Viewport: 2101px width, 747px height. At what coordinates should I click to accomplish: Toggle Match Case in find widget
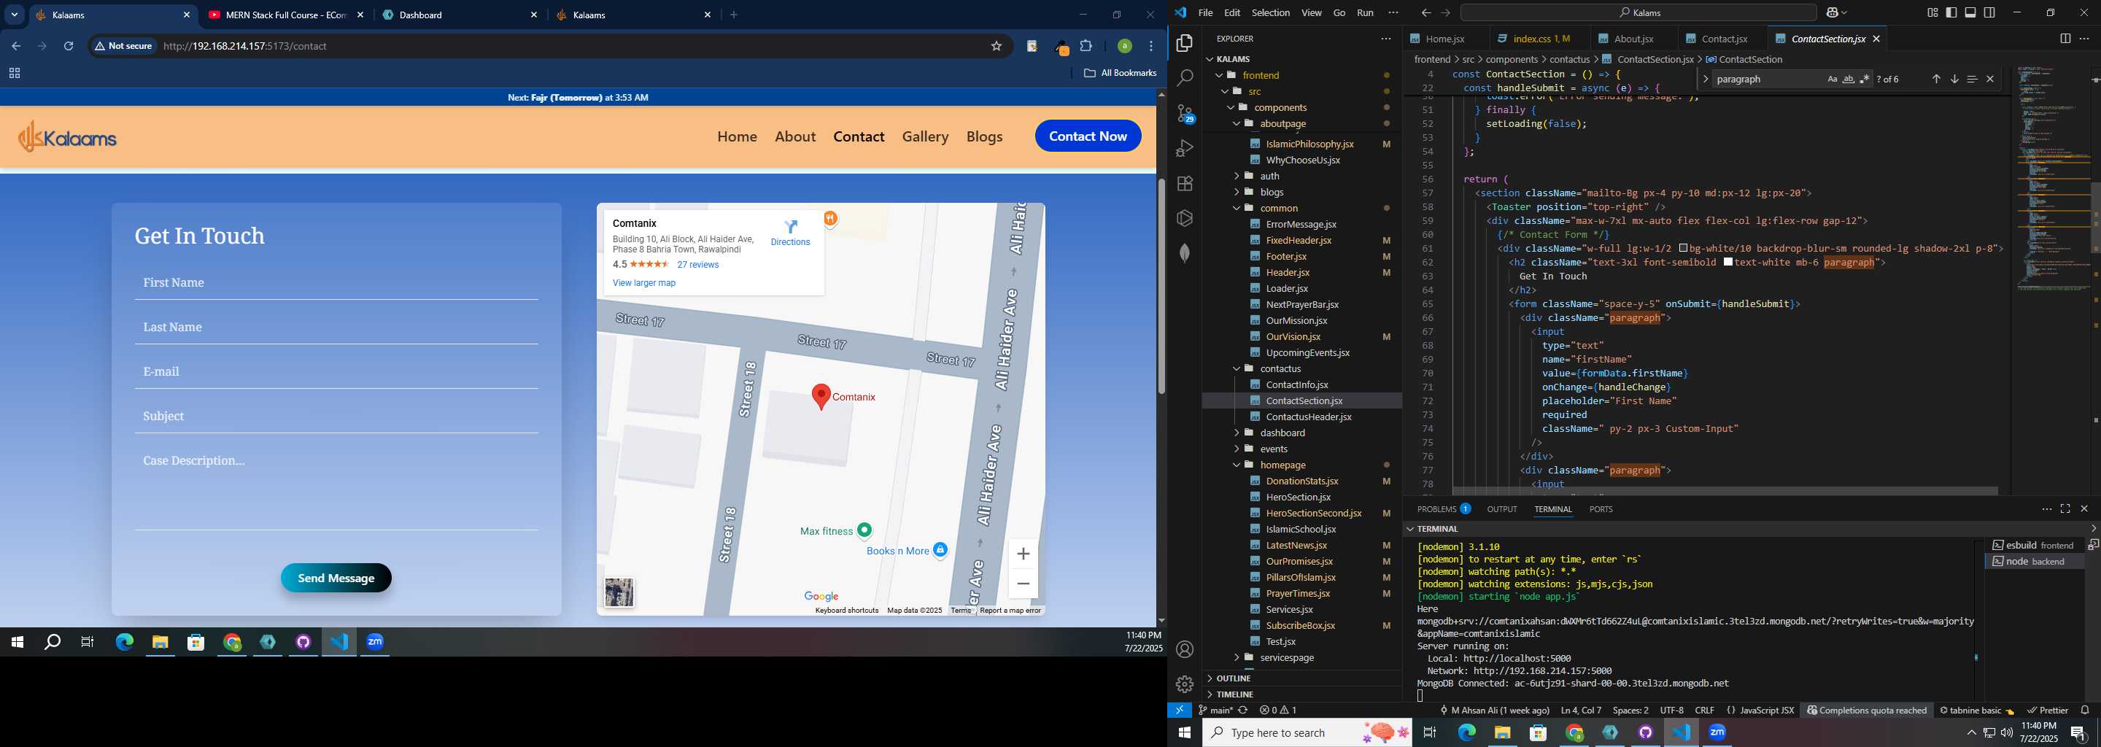tap(1832, 79)
